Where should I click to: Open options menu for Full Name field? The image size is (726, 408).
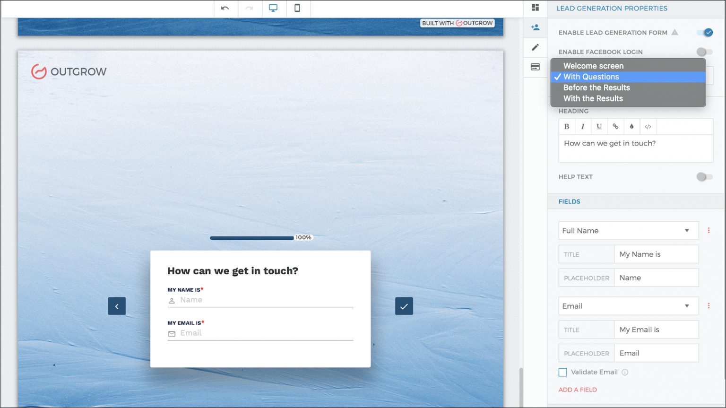[x=709, y=231]
